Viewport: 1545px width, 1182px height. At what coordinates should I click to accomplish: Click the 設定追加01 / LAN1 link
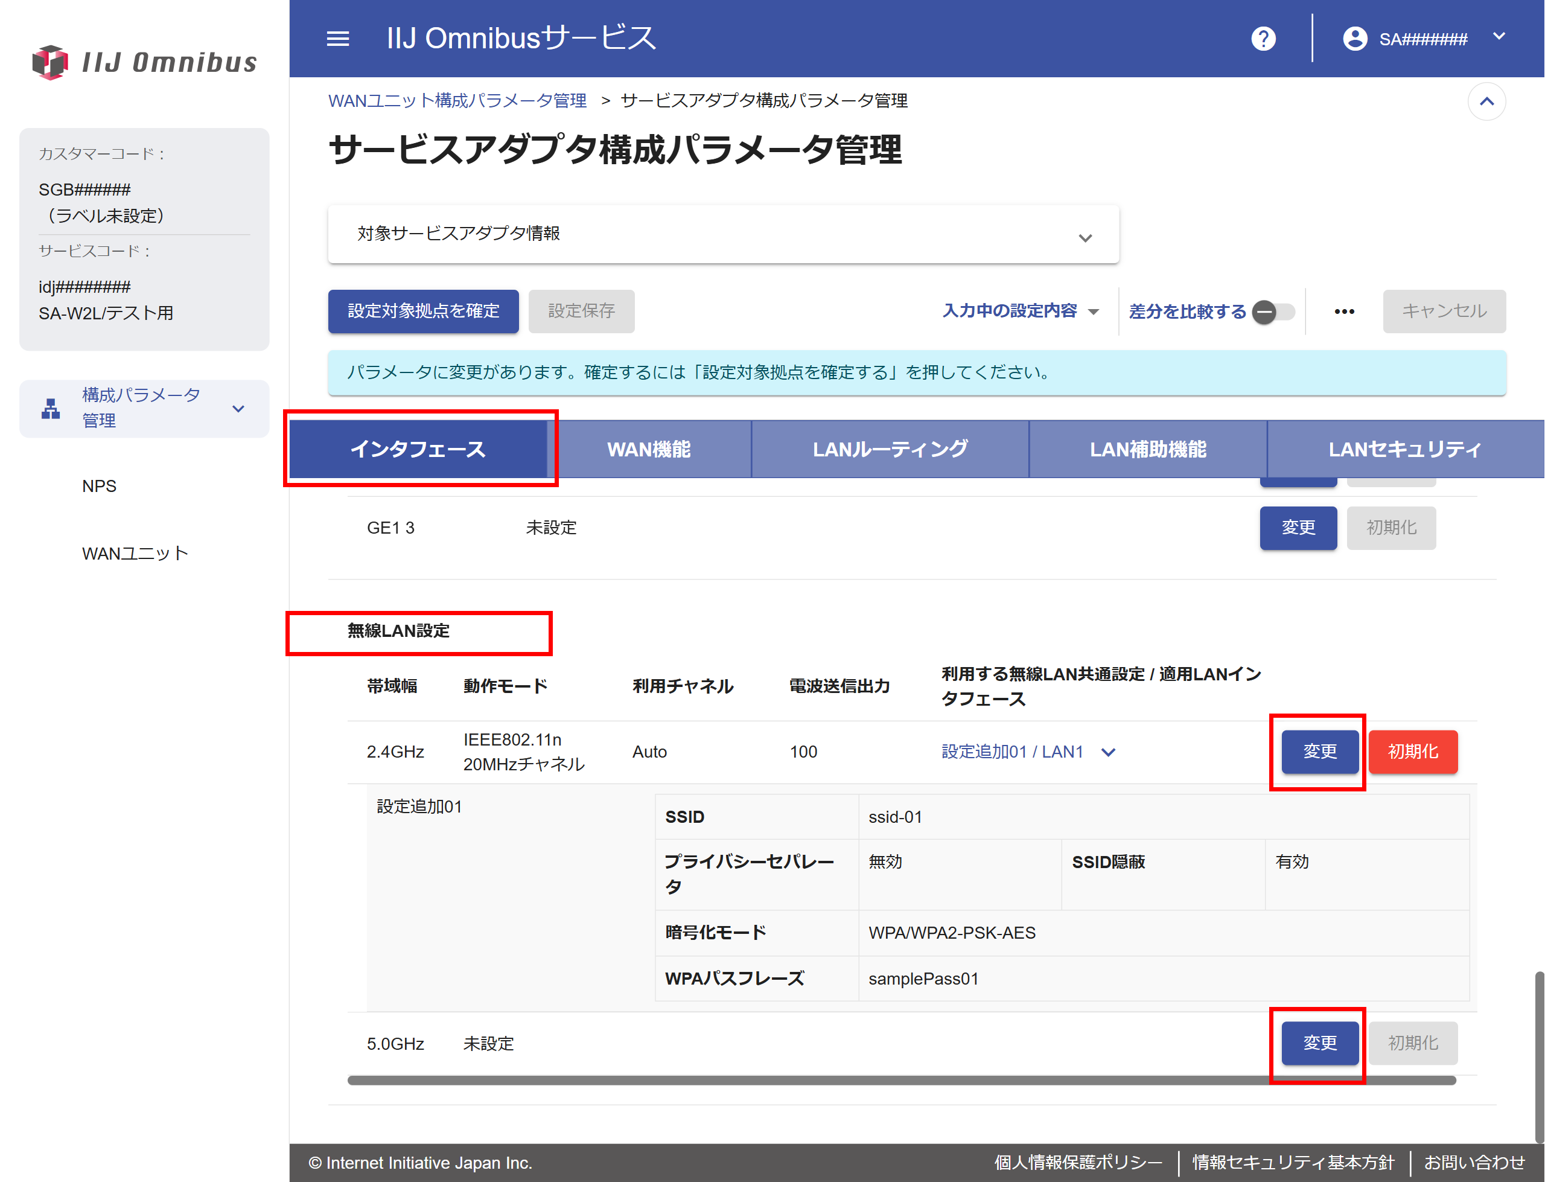(1012, 752)
